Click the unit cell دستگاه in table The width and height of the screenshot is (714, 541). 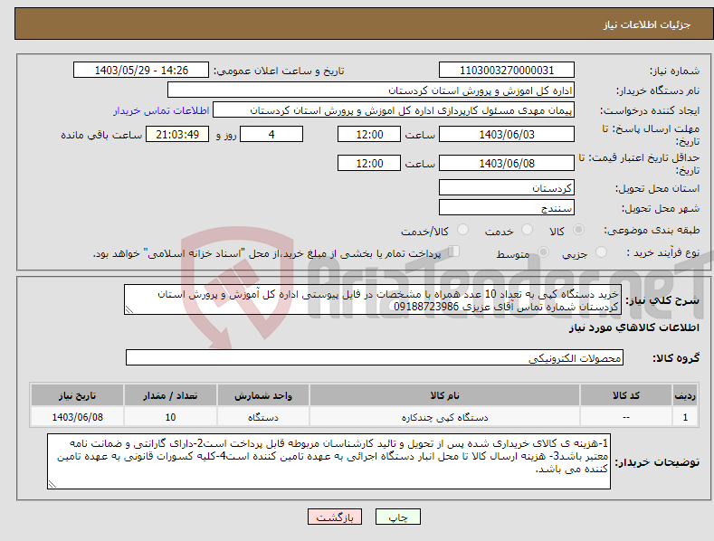(263, 417)
